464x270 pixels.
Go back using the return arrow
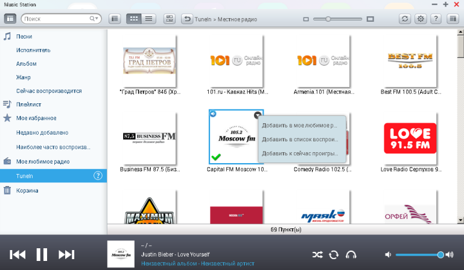click(187, 19)
